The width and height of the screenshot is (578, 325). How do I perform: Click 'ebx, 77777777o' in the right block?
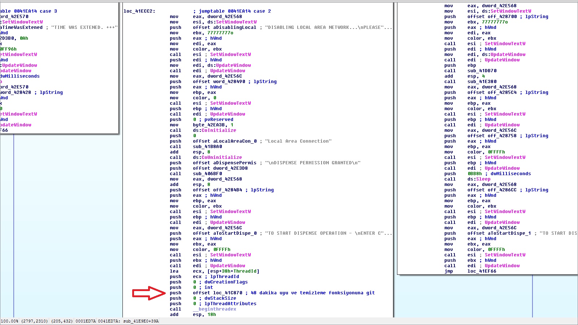[x=488, y=22]
